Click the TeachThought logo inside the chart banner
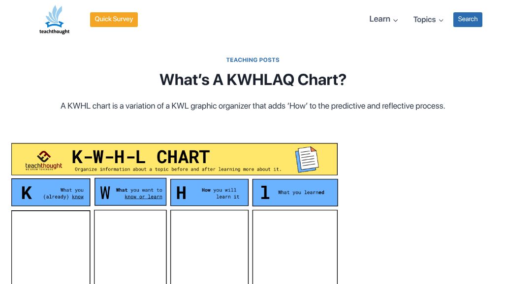506x284 pixels. coord(44,160)
